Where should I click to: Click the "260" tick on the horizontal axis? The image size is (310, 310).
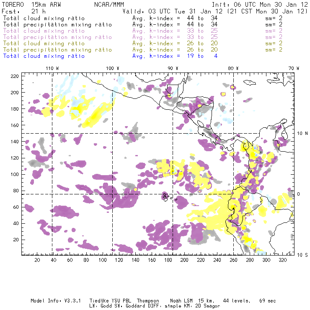pos(233,260)
